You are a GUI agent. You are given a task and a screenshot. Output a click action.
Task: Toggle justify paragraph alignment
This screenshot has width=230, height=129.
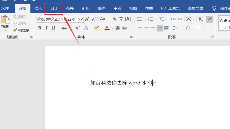click(x=160, y=28)
